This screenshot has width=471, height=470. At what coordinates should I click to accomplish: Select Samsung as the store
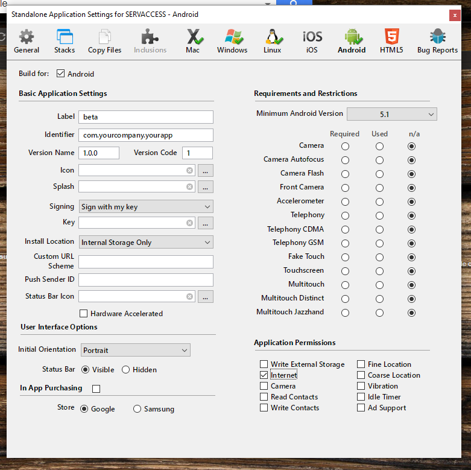tap(138, 408)
